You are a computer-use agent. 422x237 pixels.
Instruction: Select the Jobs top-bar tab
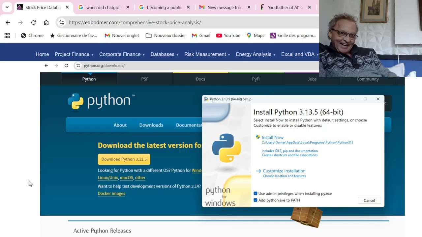tap(312, 79)
